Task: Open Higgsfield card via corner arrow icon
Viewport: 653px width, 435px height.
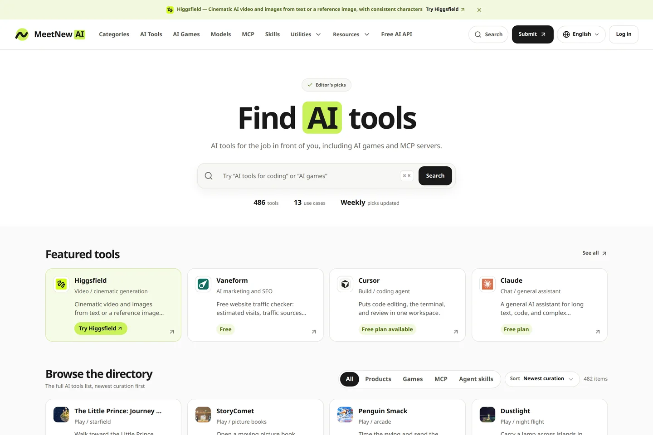Action: pos(172,332)
